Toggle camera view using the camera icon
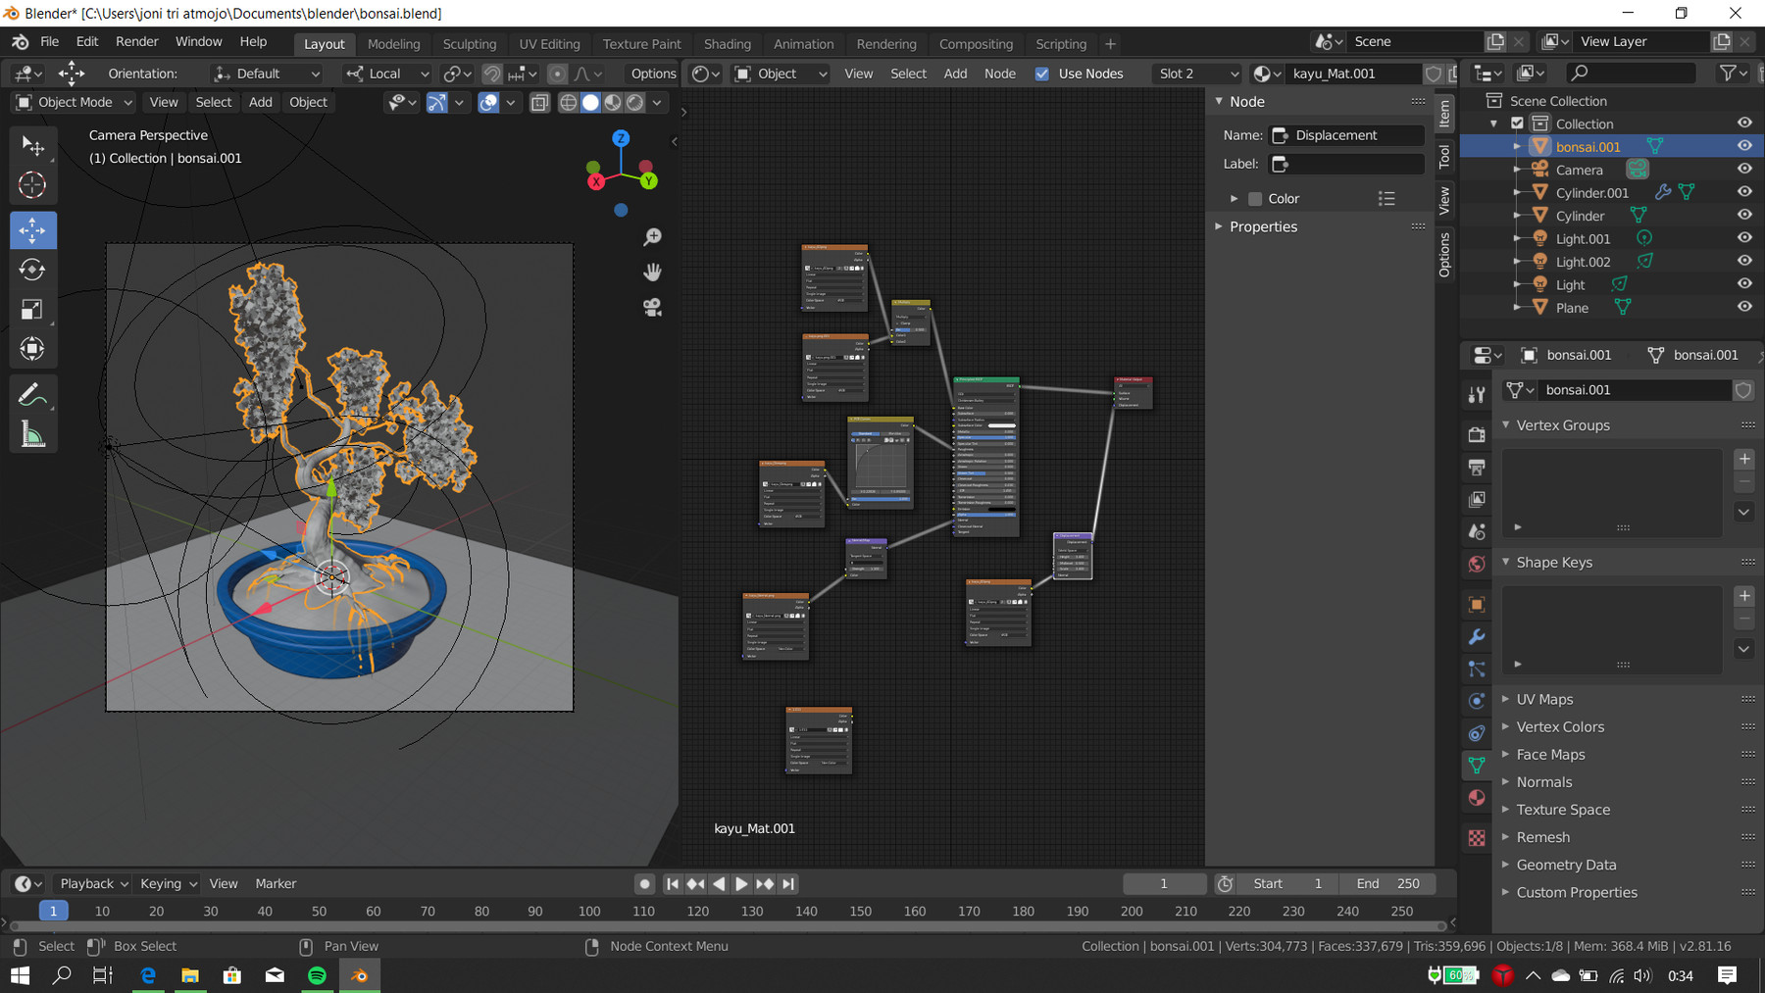 tap(652, 308)
